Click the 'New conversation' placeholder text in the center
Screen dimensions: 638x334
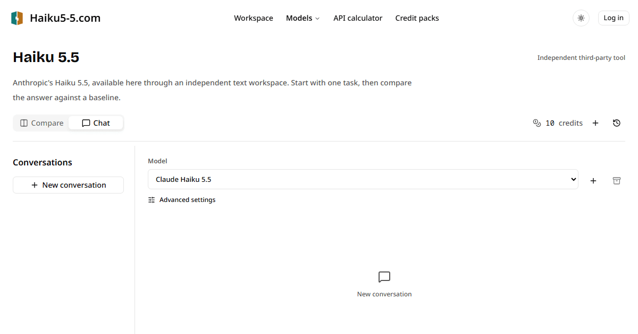point(384,294)
